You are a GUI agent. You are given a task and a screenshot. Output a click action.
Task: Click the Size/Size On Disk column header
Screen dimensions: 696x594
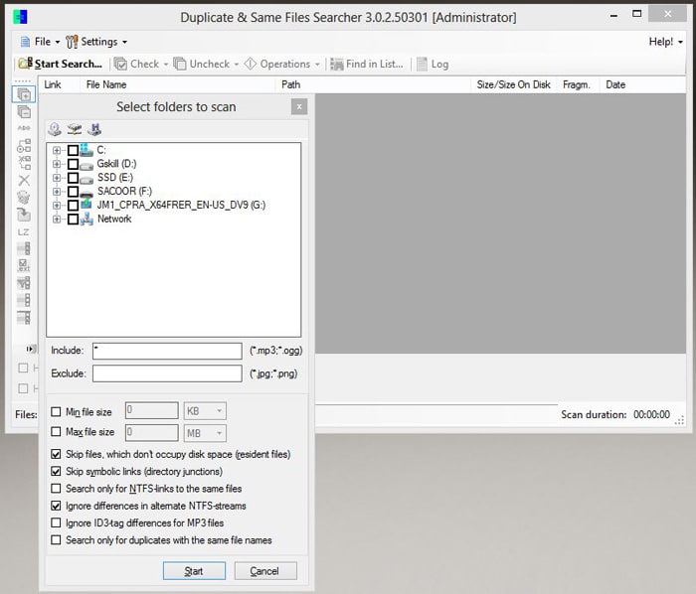pyautogui.click(x=514, y=84)
